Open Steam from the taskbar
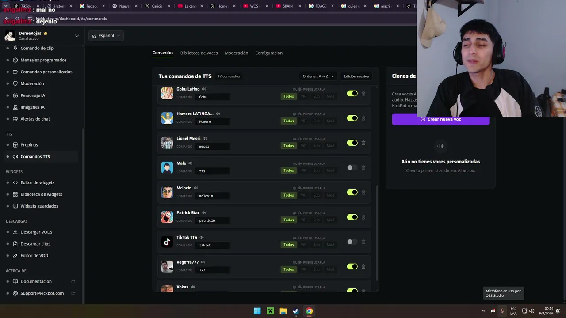The width and height of the screenshot is (566, 318). tap(296, 311)
